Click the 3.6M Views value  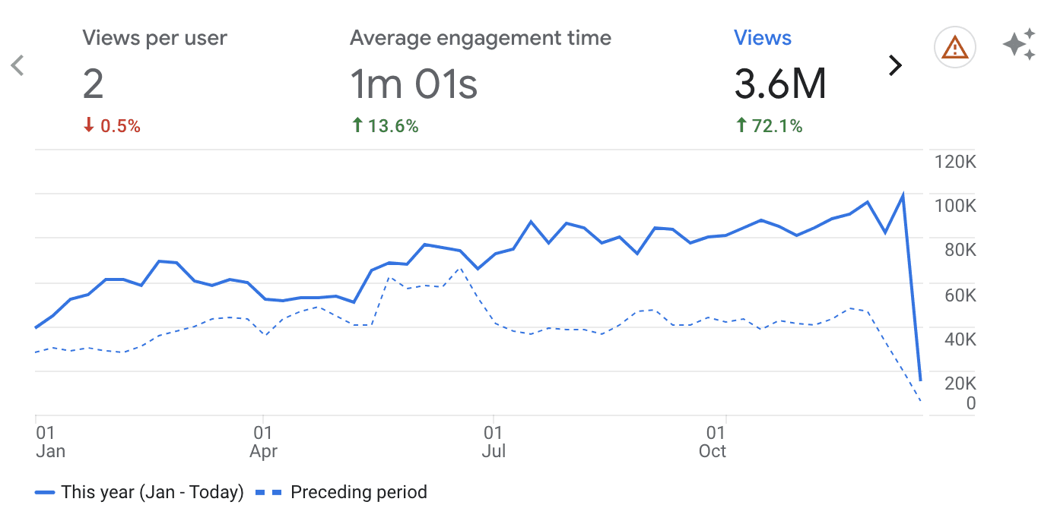780,84
